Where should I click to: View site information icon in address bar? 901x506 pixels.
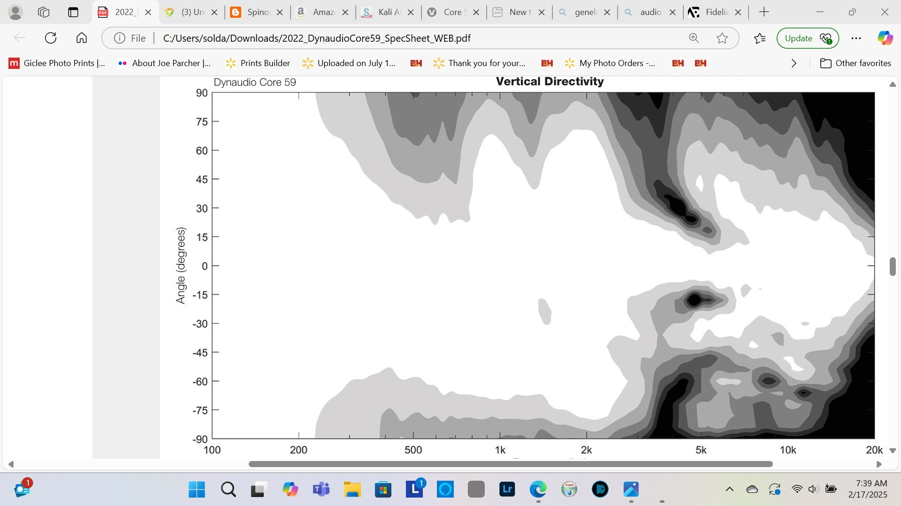(120, 38)
